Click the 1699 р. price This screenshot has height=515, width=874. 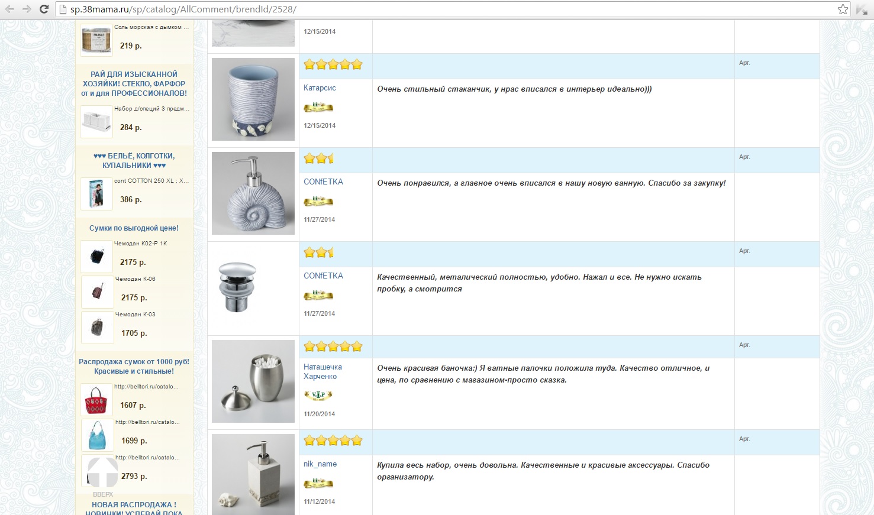click(134, 440)
